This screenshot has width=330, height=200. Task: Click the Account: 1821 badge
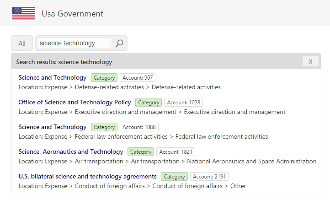[x=176, y=152]
